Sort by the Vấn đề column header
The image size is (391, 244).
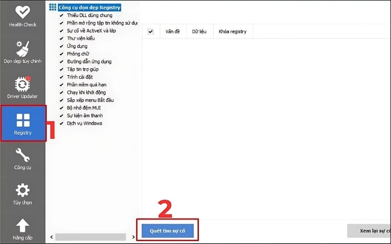[173, 32]
